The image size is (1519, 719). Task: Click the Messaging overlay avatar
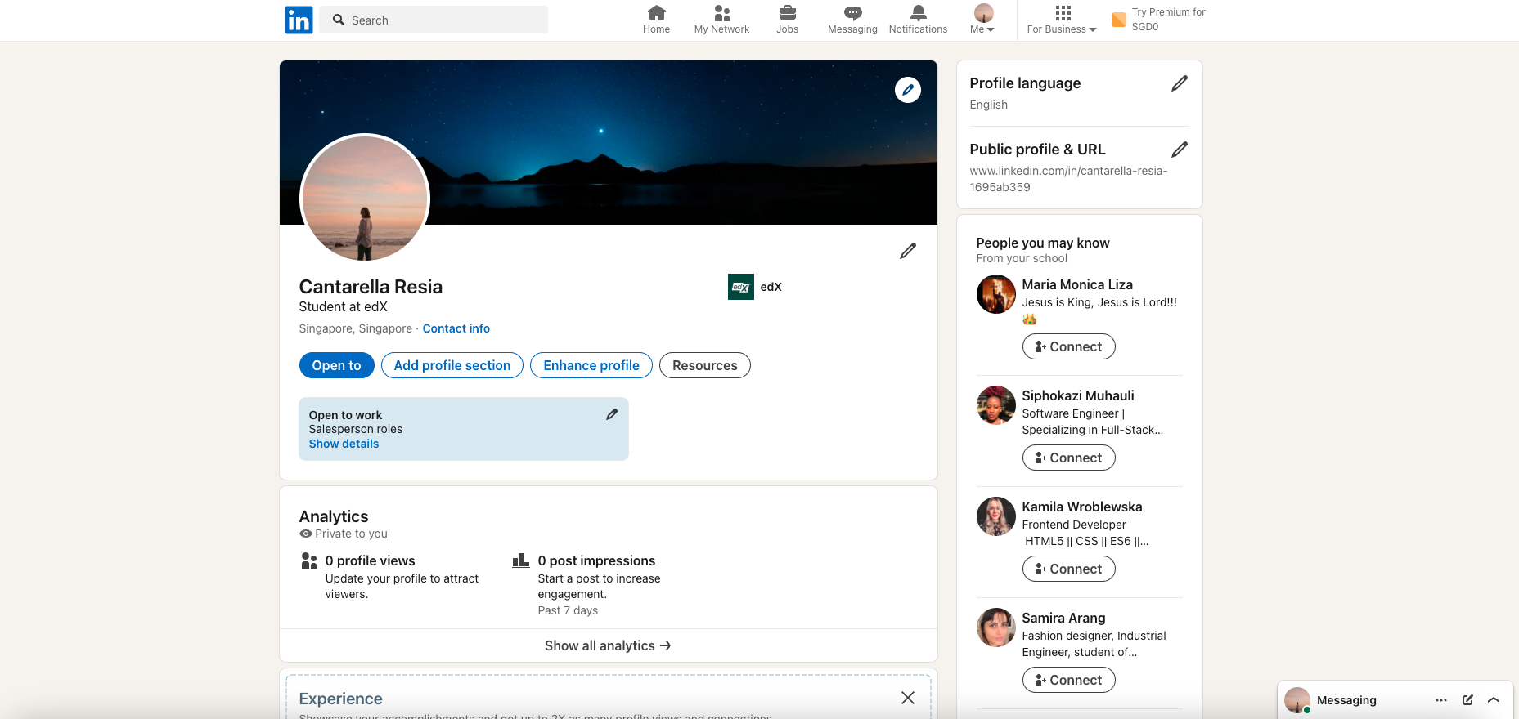coord(1297,700)
